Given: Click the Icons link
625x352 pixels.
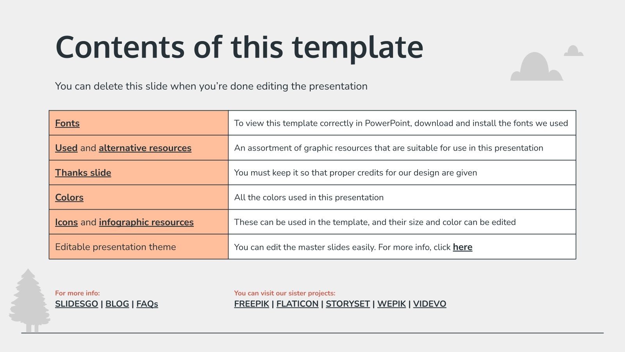Looking at the screenshot, I should [x=66, y=222].
